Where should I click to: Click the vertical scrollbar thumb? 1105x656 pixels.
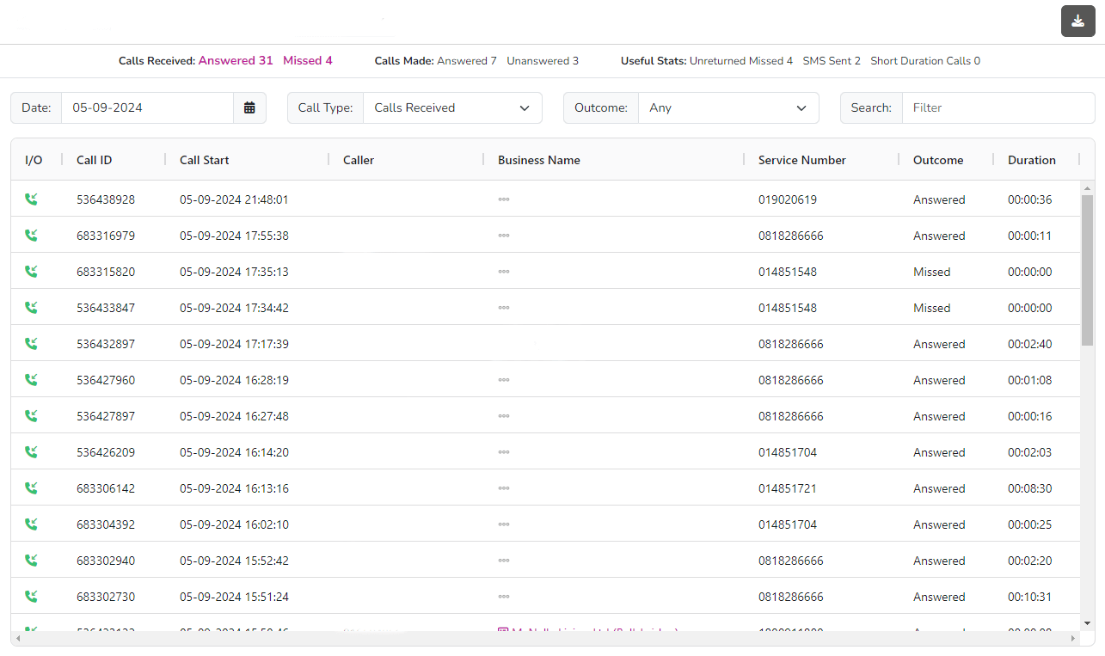[1087, 270]
